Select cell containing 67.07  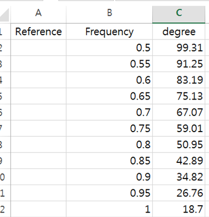click(x=179, y=112)
